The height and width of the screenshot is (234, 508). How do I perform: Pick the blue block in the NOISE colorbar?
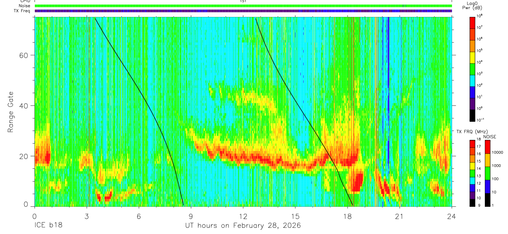(x=487, y=187)
